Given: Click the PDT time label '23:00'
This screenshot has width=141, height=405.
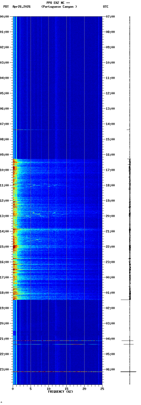Looking at the screenshot, I should [4, 369].
